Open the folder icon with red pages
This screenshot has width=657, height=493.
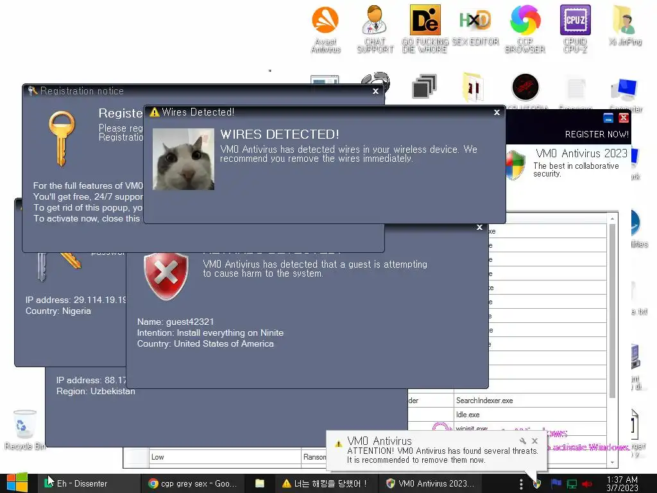pos(474,87)
